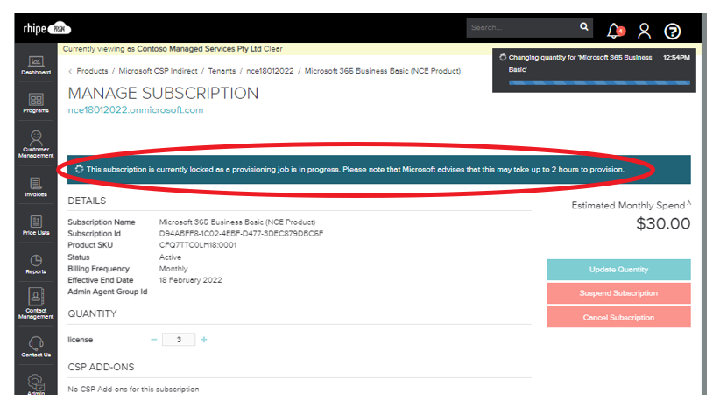The width and height of the screenshot is (727, 401).
Task: Go to Customer Management sidebar item
Action: [36, 144]
